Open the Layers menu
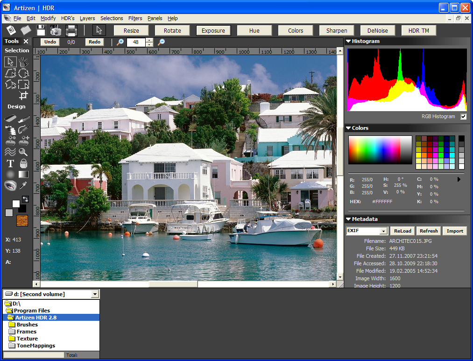Screen dimensions: 473x361 87,18
